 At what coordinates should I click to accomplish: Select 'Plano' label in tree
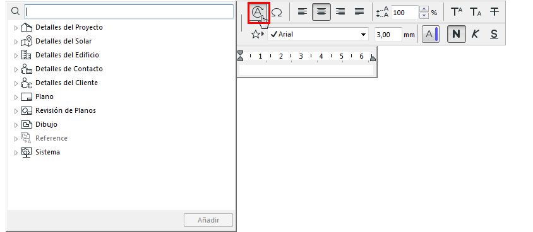(45, 96)
